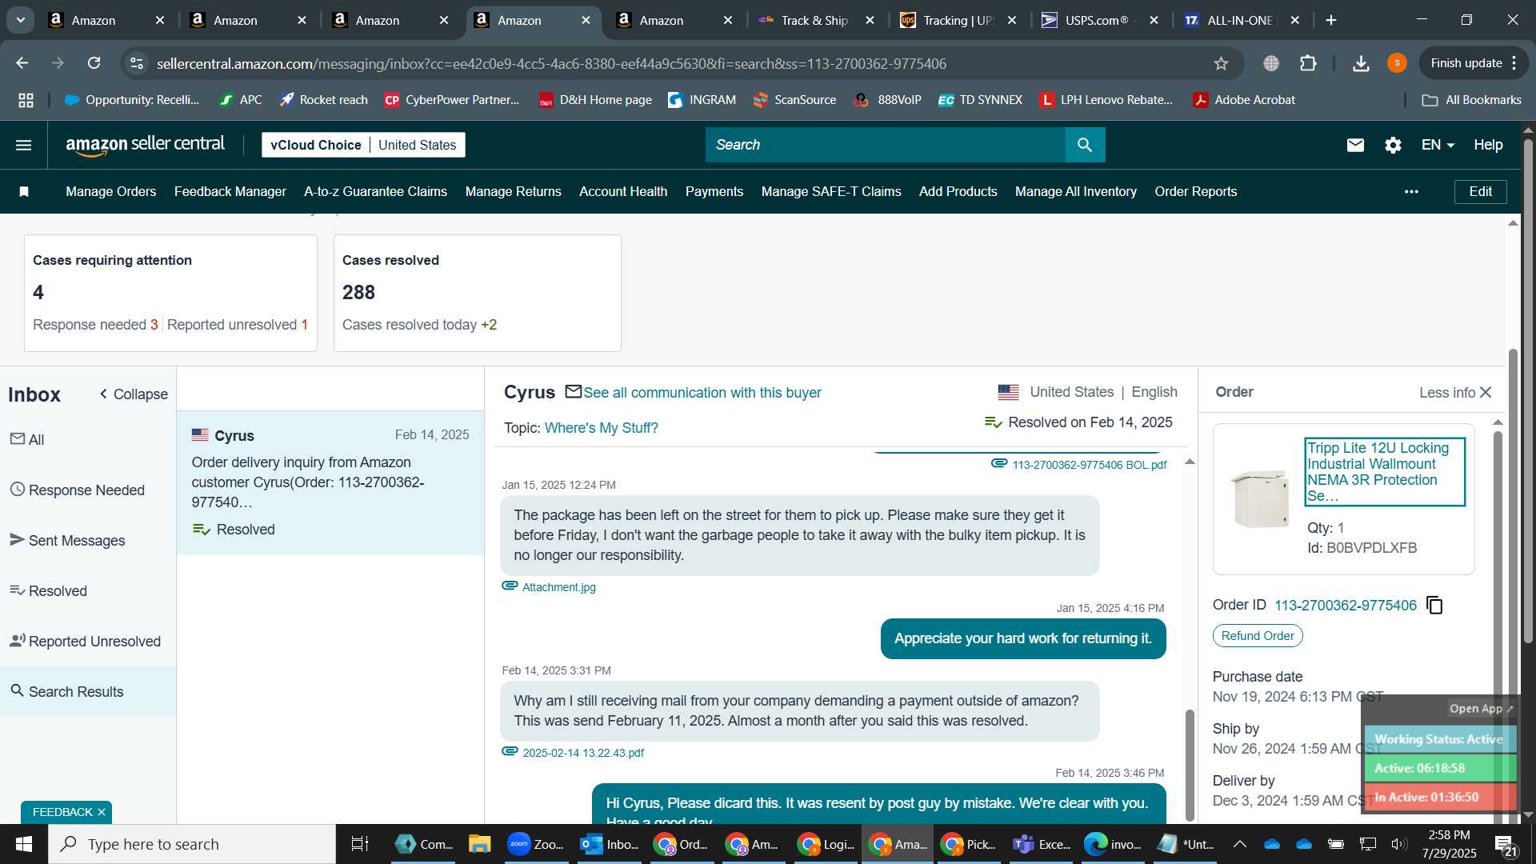
Task: Open A-to-z Guarantee Claims
Action: coord(375,191)
